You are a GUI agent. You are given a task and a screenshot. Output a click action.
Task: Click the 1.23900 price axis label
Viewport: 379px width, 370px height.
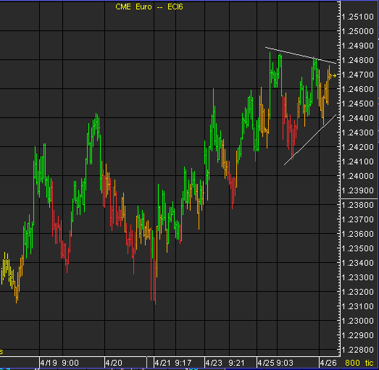(x=358, y=191)
